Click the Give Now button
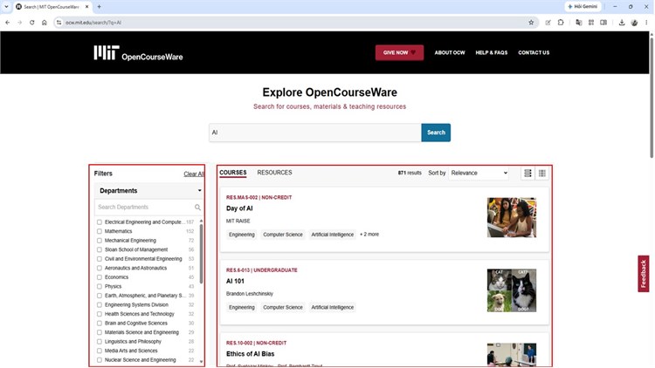 pos(399,52)
